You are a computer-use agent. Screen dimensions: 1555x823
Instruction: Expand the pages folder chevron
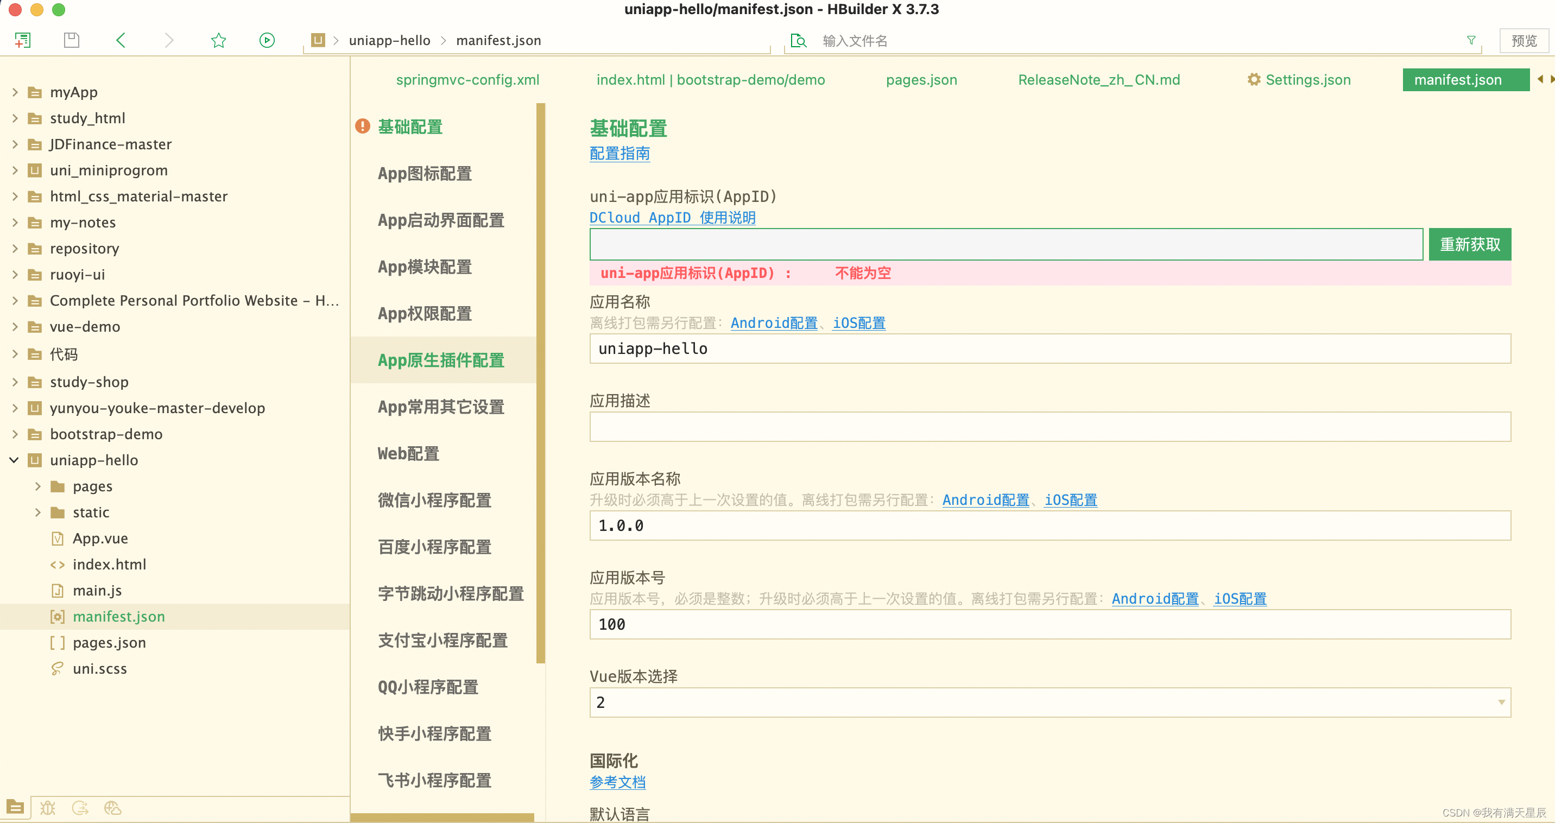click(37, 486)
